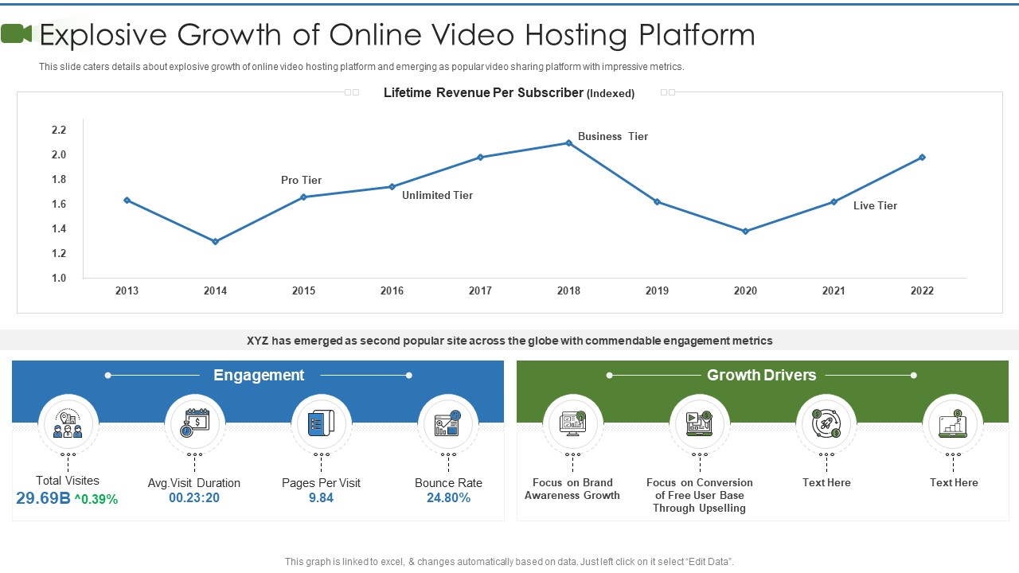Select the 24.80% bounce rate value
Viewport: 1019px width, 573px height.
coord(448,498)
